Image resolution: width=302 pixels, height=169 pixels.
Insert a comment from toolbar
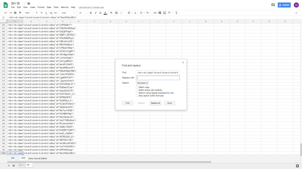tap(160, 13)
